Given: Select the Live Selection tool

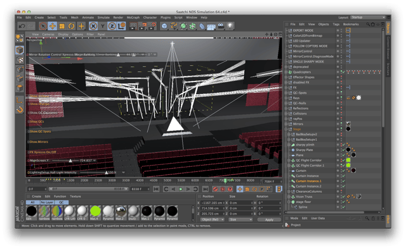Looking at the screenshot, I should coord(43,26).
